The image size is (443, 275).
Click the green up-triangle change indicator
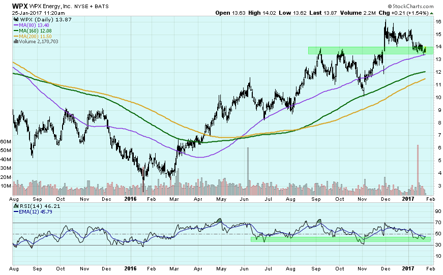pyautogui.click(x=431, y=13)
